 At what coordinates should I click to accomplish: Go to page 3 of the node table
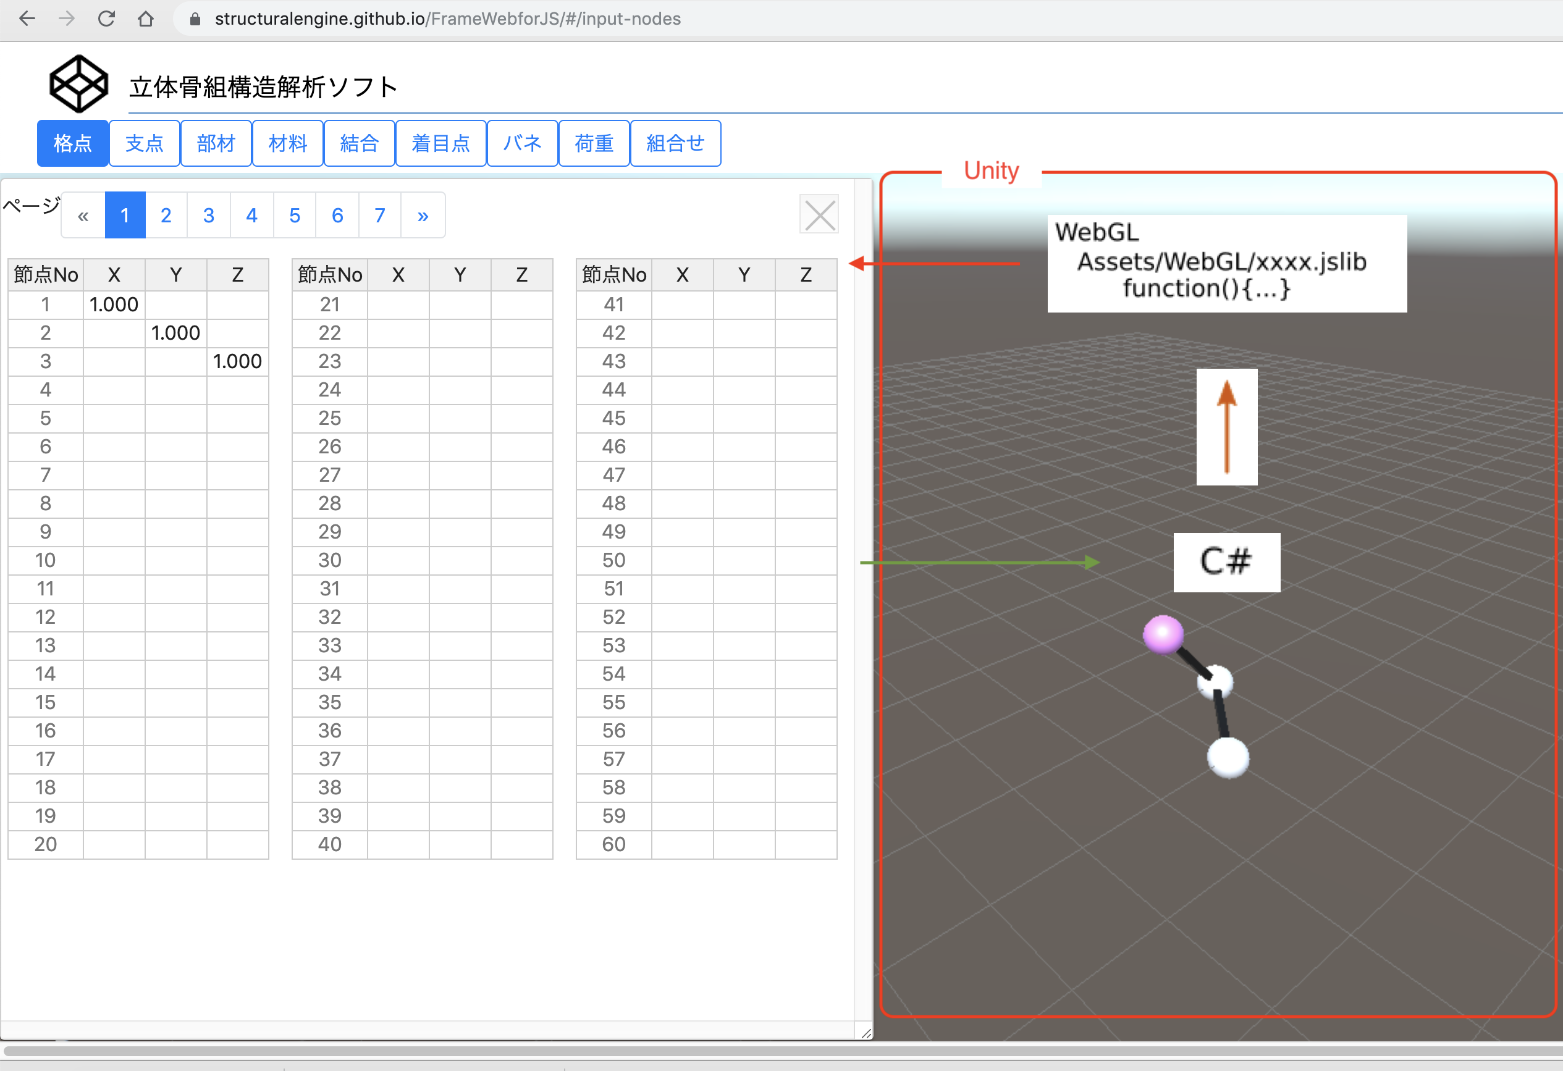[208, 216]
